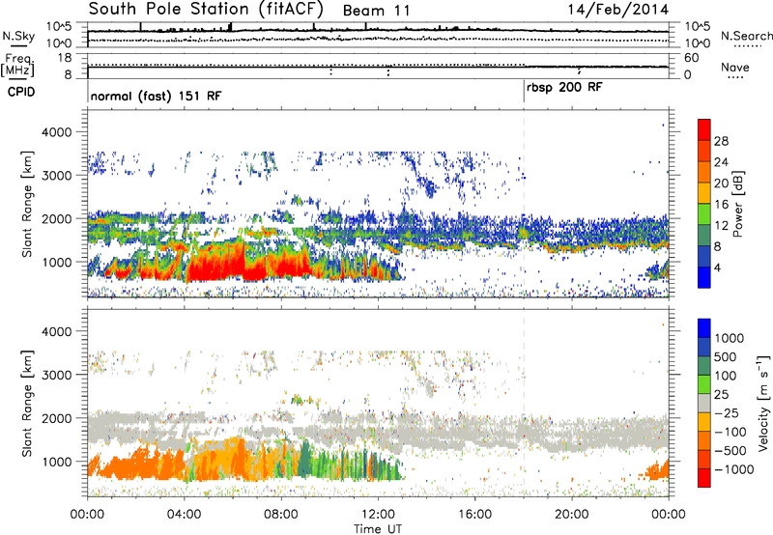
Task: Click the '04:00' time tick label
Action: 184,515
